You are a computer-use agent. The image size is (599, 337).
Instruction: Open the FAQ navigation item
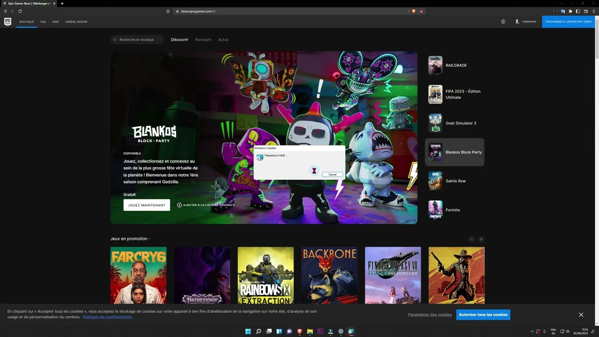pyautogui.click(x=43, y=22)
